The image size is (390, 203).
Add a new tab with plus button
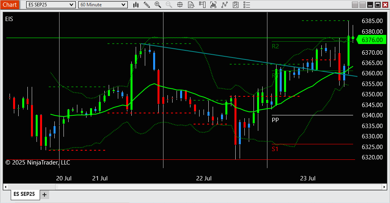pyautogui.click(x=44, y=195)
